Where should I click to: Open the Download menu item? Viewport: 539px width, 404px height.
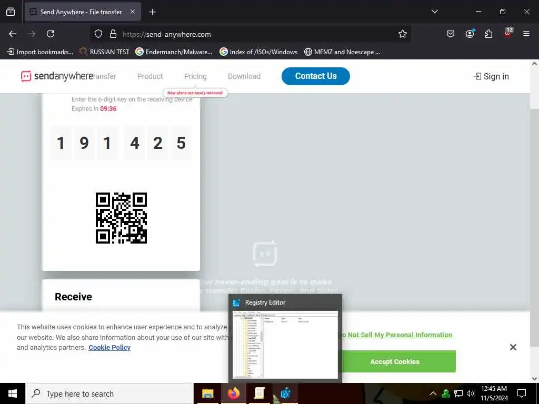coord(244,76)
